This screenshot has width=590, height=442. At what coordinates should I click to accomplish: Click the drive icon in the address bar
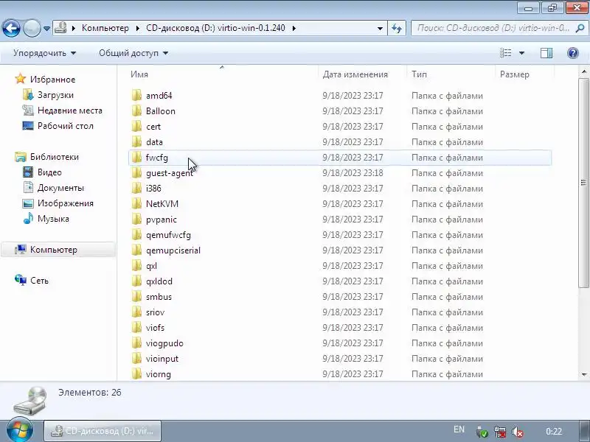pos(60,28)
